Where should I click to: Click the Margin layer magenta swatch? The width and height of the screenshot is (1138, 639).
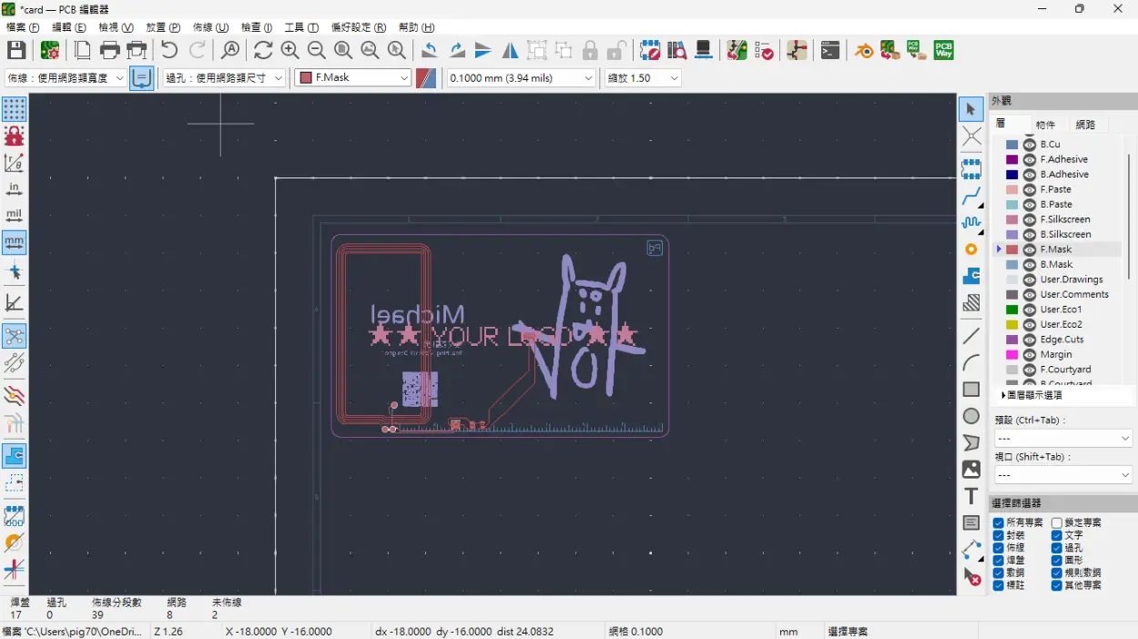click(x=1011, y=355)
